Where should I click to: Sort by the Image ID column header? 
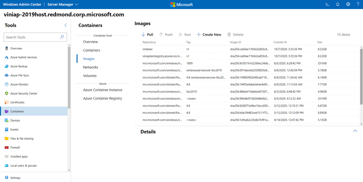[235, 42]
